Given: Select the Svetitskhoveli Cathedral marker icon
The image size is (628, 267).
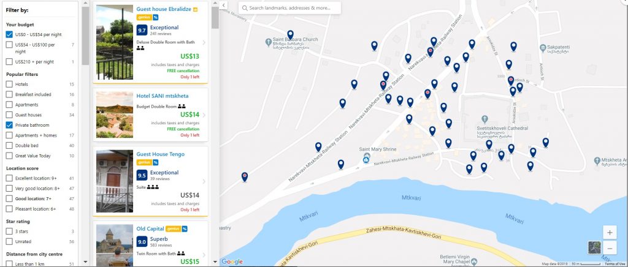Looking at the screenshot, I should 484,119.
